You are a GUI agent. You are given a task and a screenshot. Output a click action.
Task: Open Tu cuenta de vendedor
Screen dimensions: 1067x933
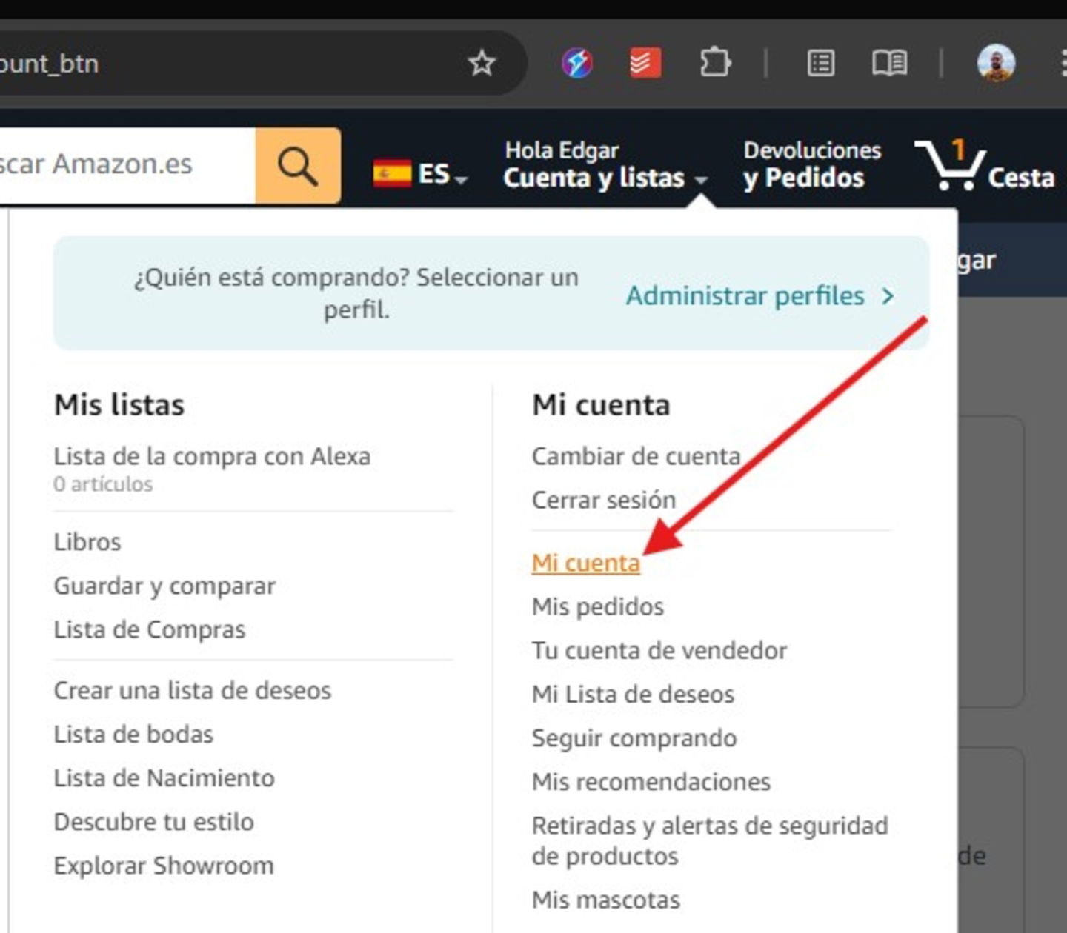[x=659, y=650]
